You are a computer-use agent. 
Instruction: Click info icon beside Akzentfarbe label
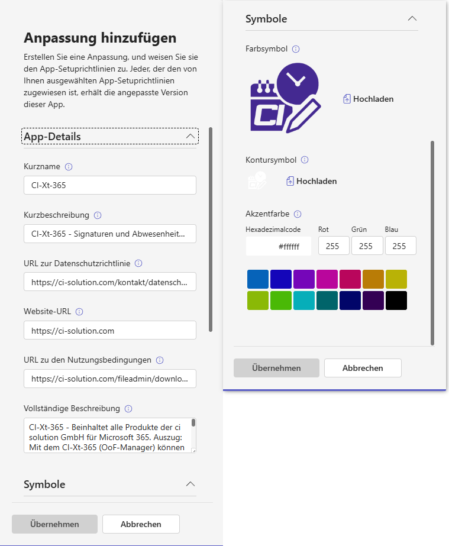tap(298, 214)
